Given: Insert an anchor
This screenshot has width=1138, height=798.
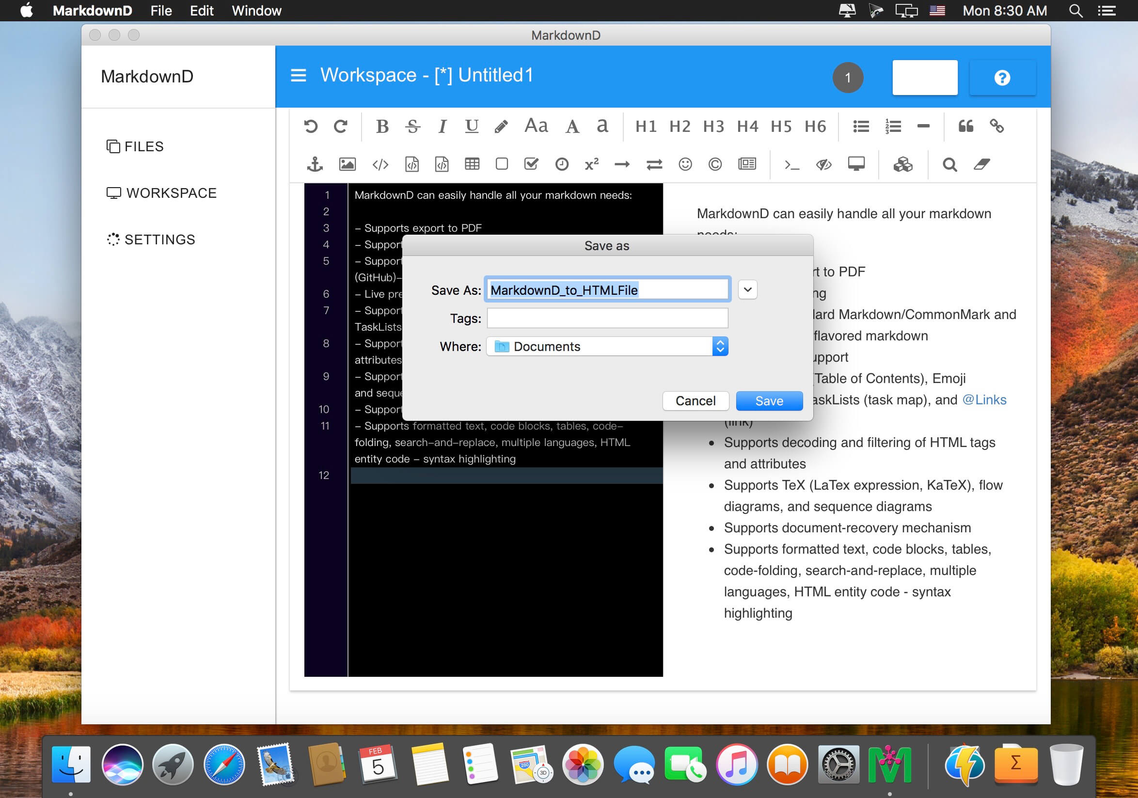Looking at the screenshot, I should point(315,164).
